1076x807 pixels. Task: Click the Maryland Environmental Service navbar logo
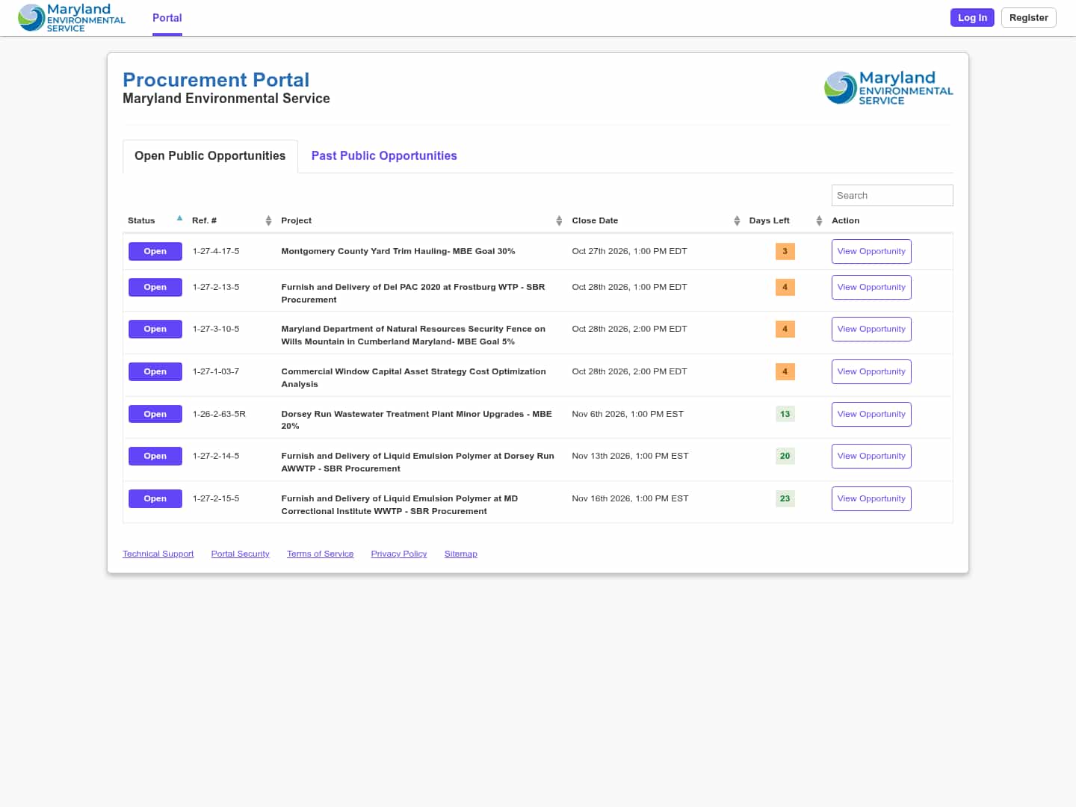(72, 18)
